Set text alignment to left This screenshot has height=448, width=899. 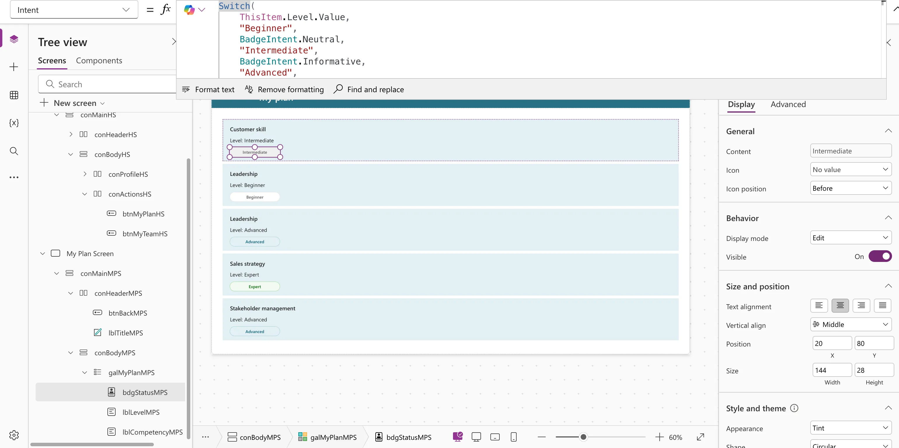click(x=819, y=306)
